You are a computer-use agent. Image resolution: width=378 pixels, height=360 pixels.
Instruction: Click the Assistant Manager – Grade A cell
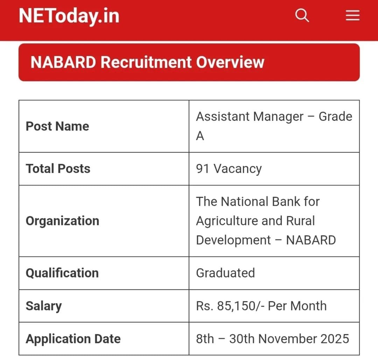[x=274, y=126]
